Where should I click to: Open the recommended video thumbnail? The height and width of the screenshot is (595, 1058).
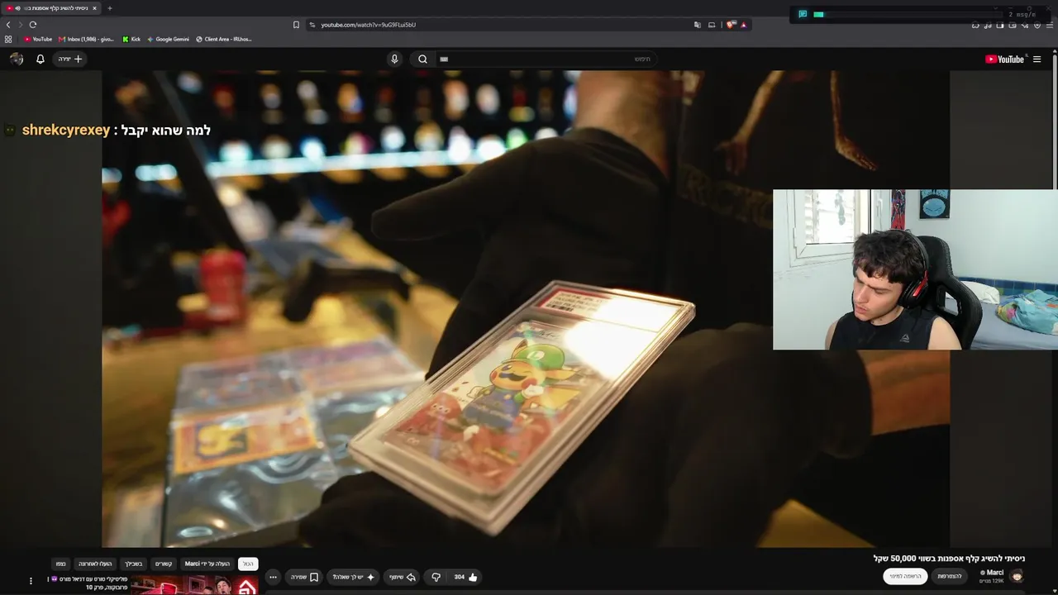tap(195, 585)
